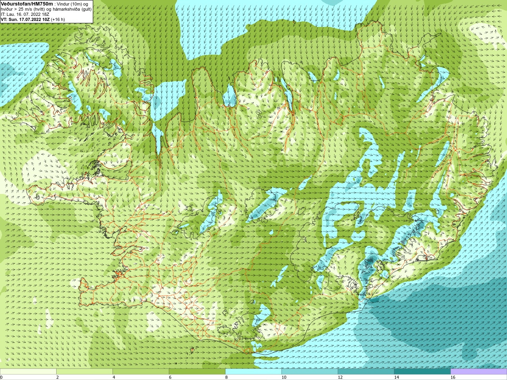Click the 12–14 m/s teal legend swatch
This screenshot has height=380, width=507.
[x=366, y=372]
